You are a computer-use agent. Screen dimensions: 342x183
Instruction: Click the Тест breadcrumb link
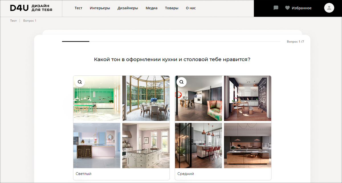click(13, 21)
